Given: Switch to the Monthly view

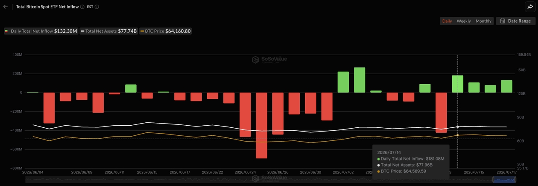Looking at the screenshot, I should [x=483, y=21].
